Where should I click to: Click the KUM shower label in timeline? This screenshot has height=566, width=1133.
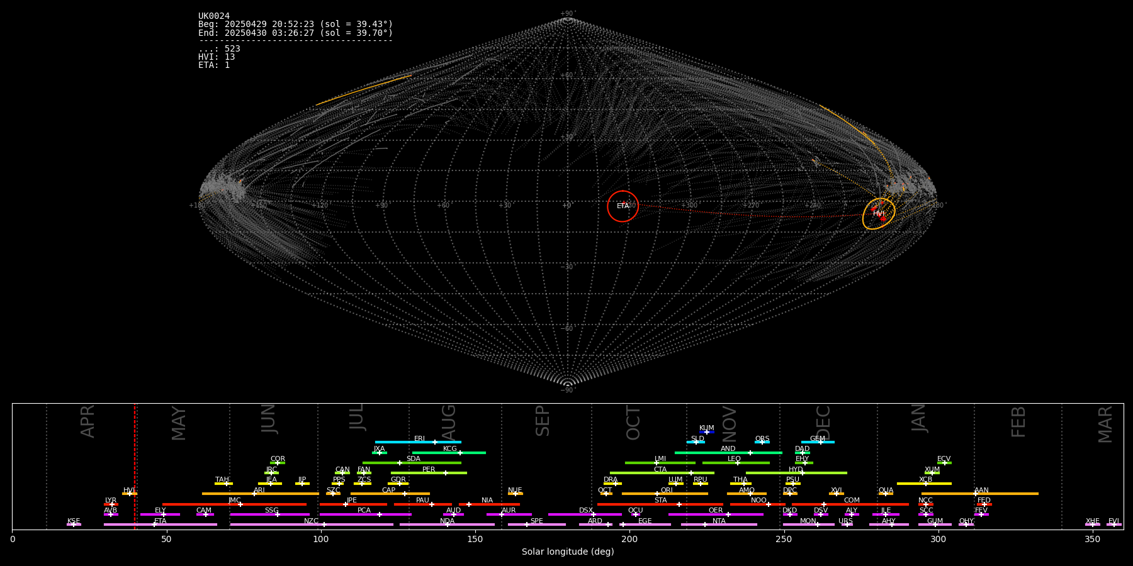coord(706,428)
